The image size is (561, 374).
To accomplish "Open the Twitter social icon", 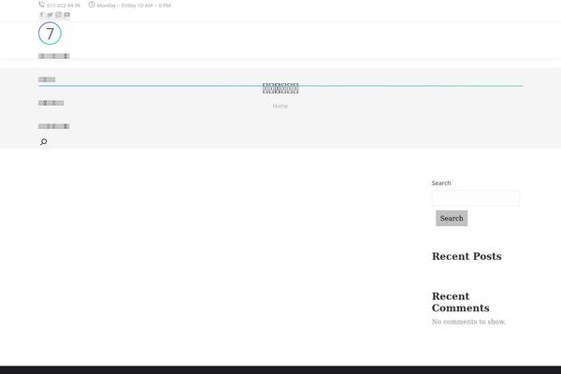I will click(x=50, y=15).
